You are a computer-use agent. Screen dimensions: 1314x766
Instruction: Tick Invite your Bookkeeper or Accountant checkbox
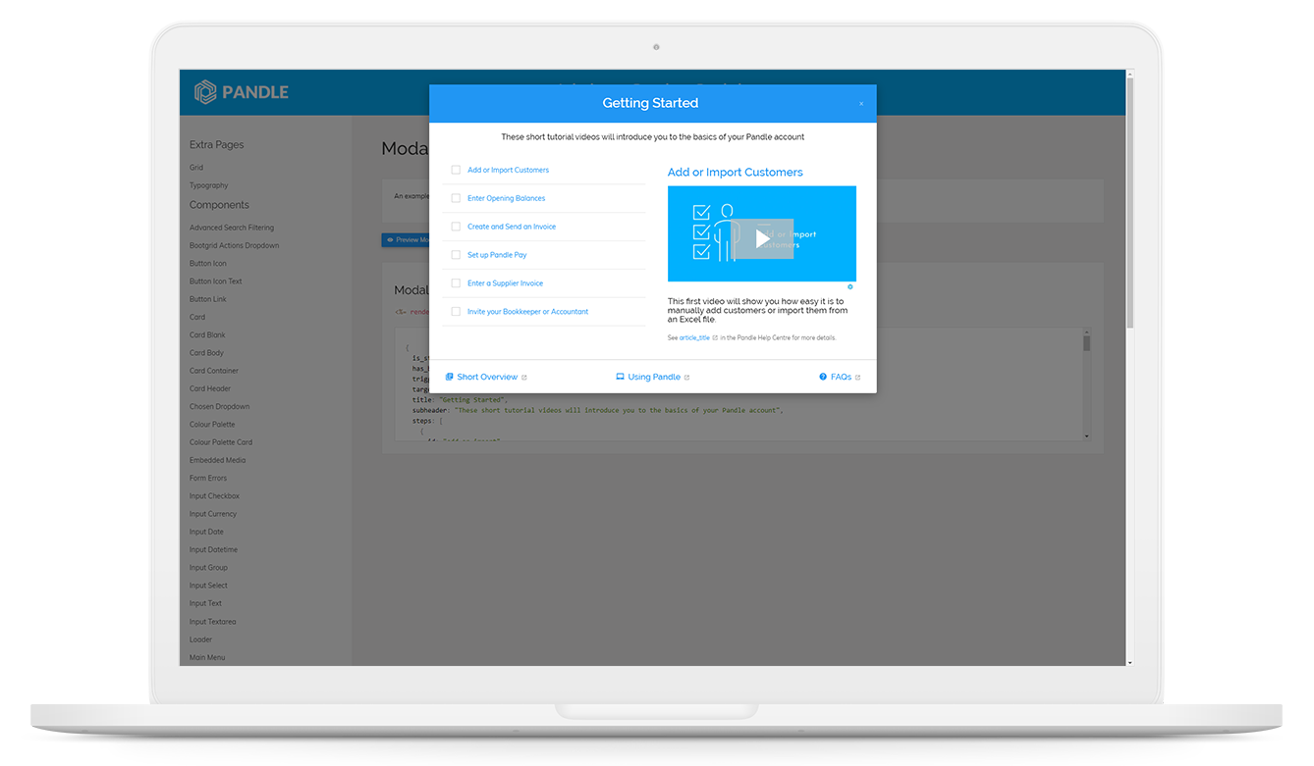[x=456, y=312]
